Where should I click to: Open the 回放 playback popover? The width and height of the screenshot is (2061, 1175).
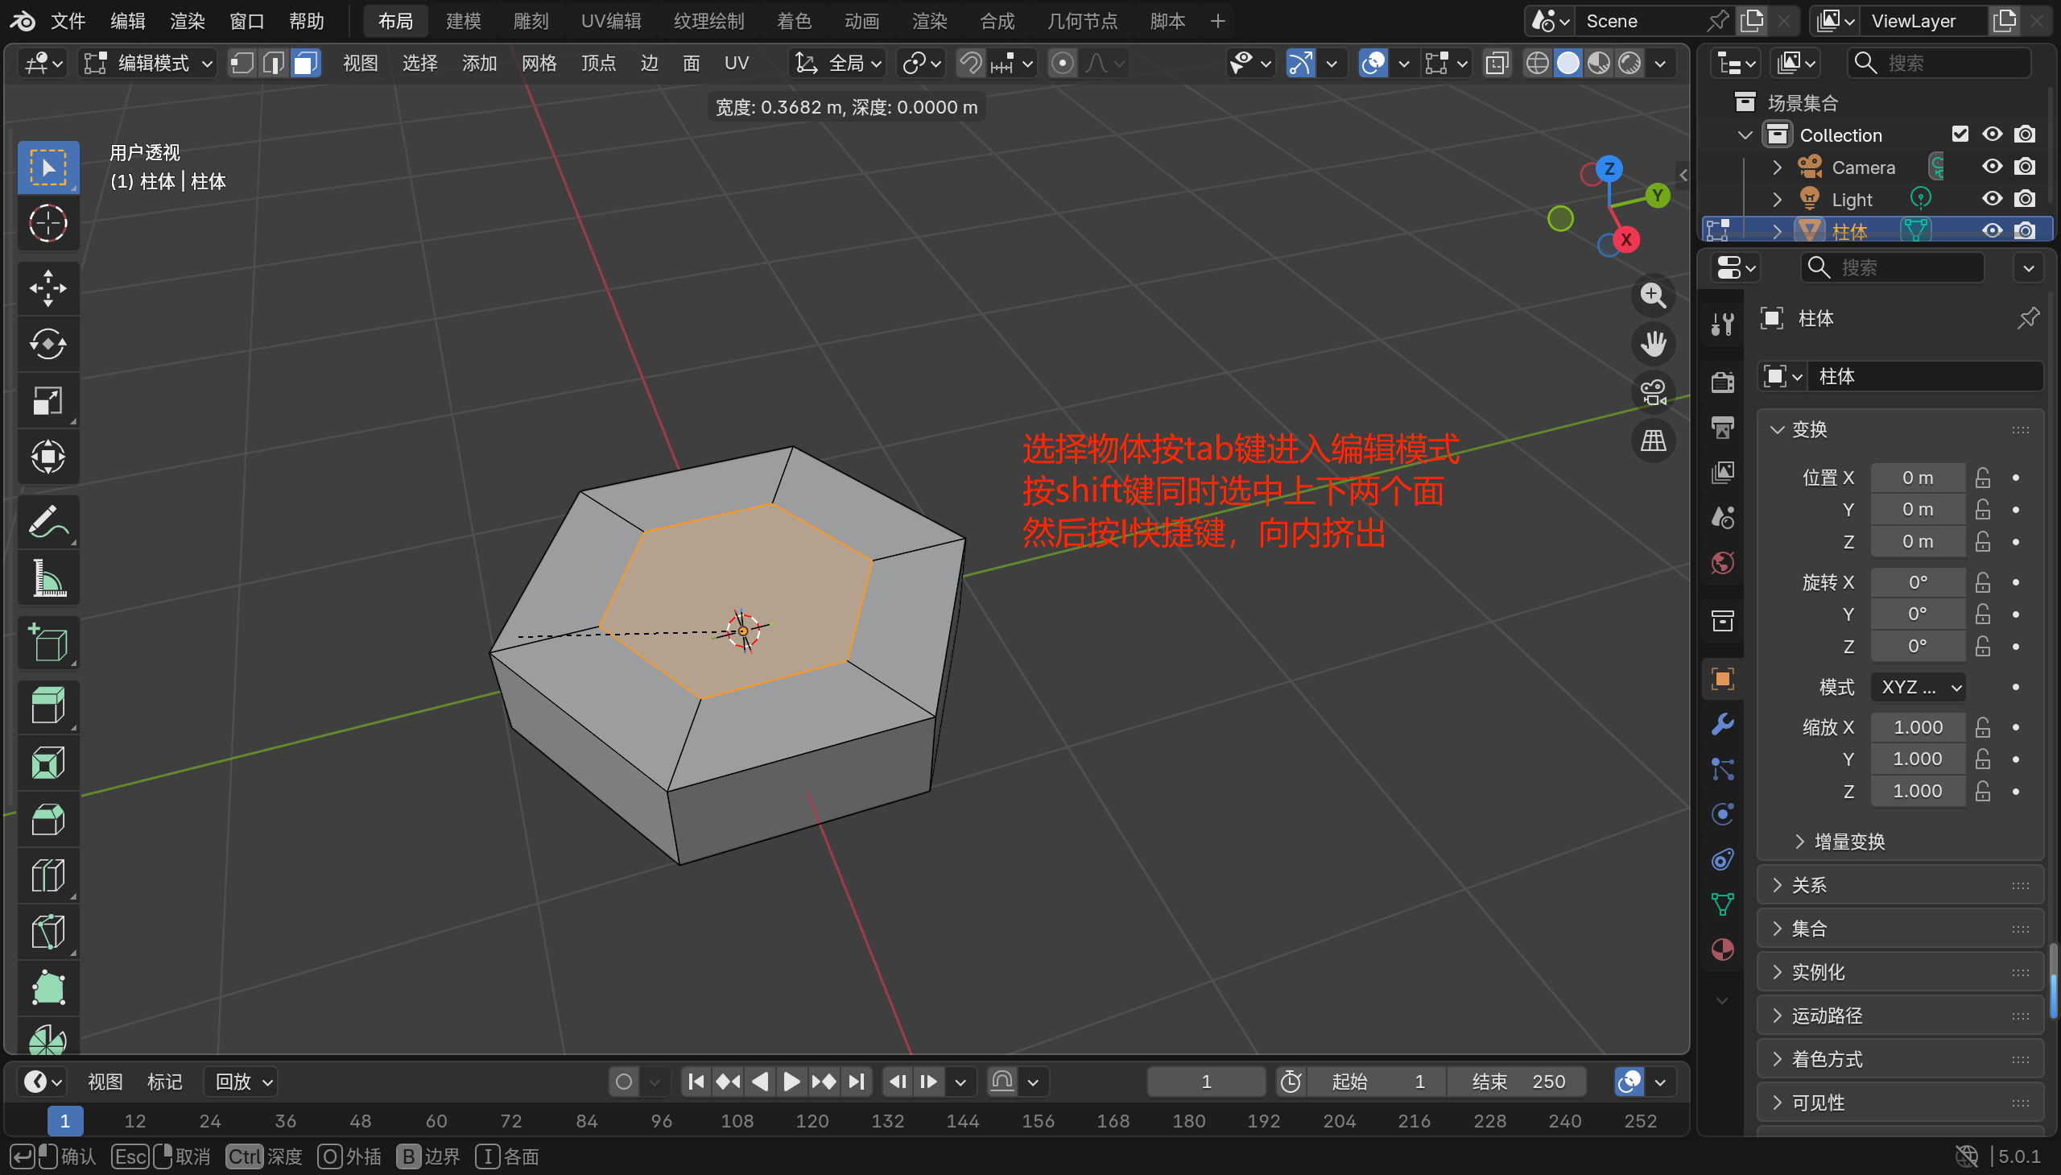[242, 1082]
